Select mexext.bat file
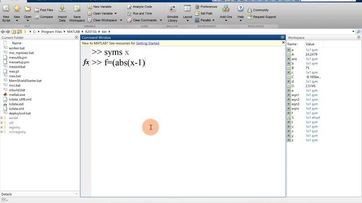The height and width of the screenshot is (203, 362). [x=17, y=67]
